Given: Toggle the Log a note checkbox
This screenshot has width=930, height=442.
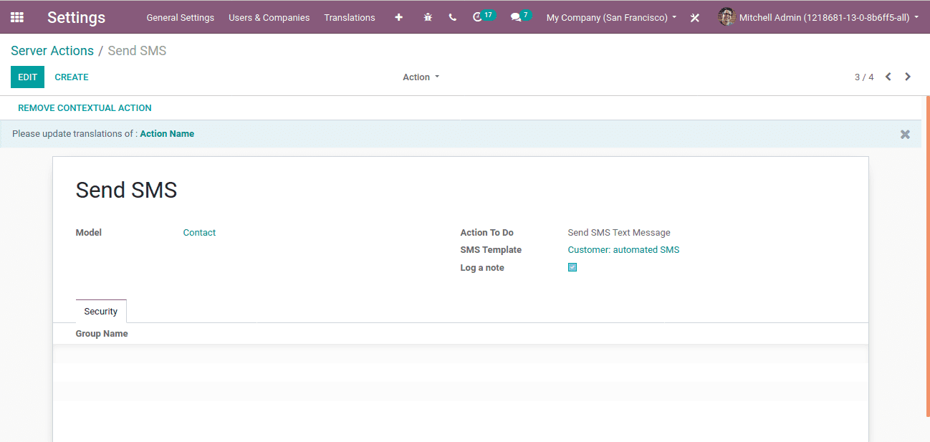Looking at the screenshot, I should pos(572,267).
